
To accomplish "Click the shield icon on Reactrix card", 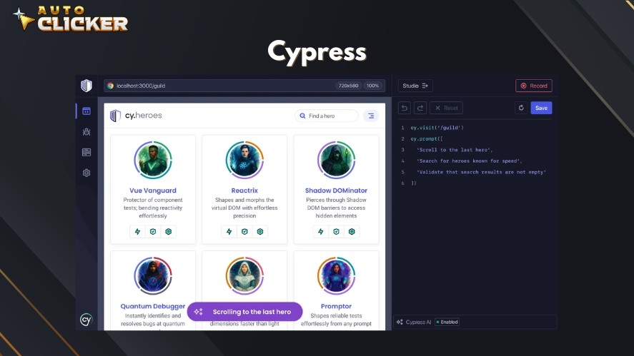I will [244, 232].
